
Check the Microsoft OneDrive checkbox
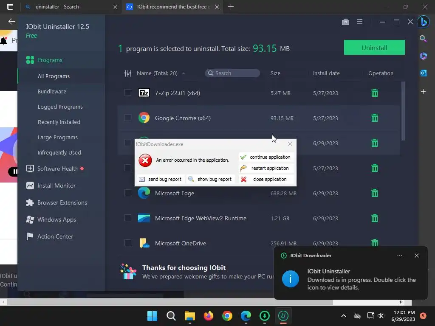click(x=127, y=243)
